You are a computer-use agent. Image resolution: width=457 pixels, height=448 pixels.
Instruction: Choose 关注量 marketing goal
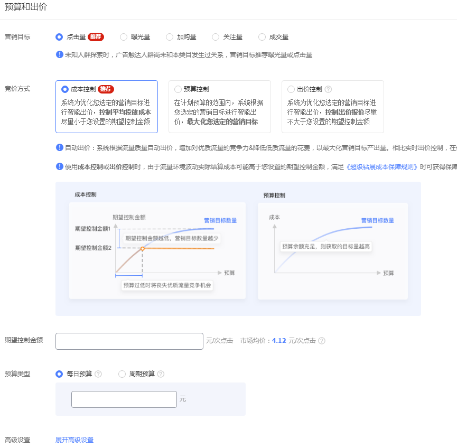point(216,37)
